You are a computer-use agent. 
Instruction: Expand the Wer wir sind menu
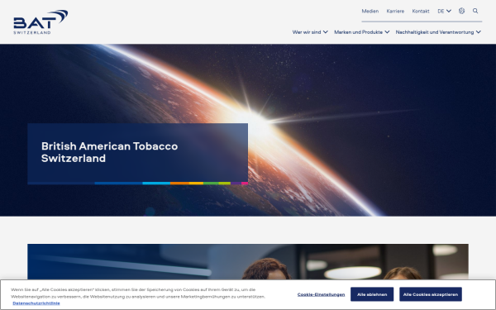[310, 32]
